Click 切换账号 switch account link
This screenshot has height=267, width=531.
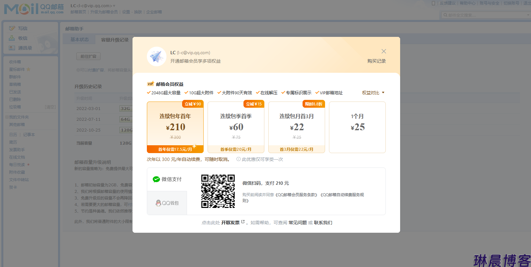(511, 3)
